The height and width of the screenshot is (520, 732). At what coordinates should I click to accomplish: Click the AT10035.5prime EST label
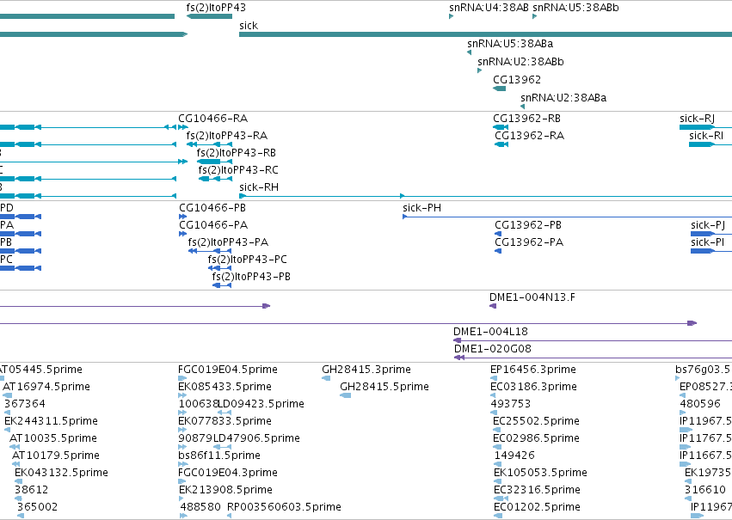tap(53, 439)
